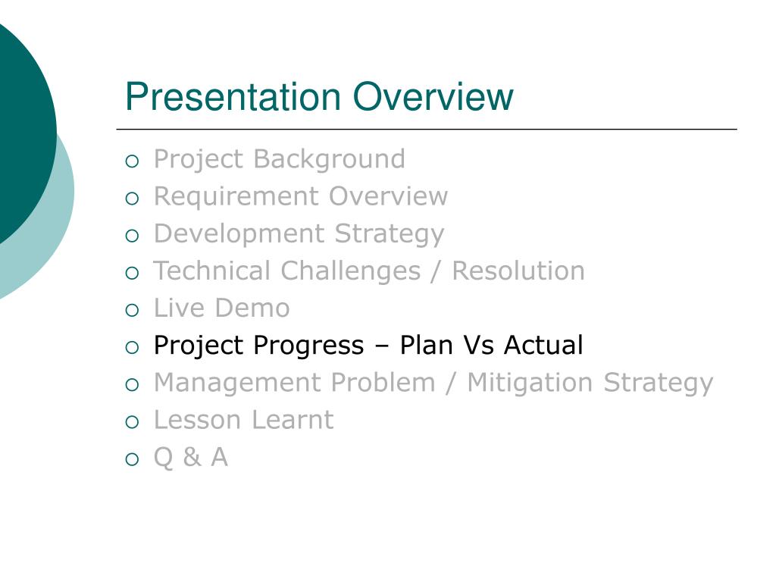776x582 pixels.
Task: Click the Q & A item
Action: [190, 458]
